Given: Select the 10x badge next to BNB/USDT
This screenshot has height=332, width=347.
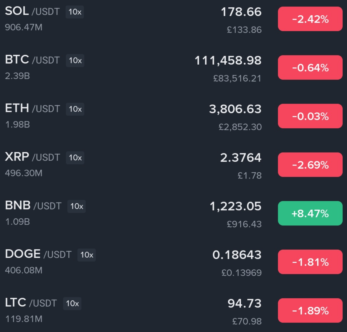Looking at the screenshot, I should coord(77,206).
